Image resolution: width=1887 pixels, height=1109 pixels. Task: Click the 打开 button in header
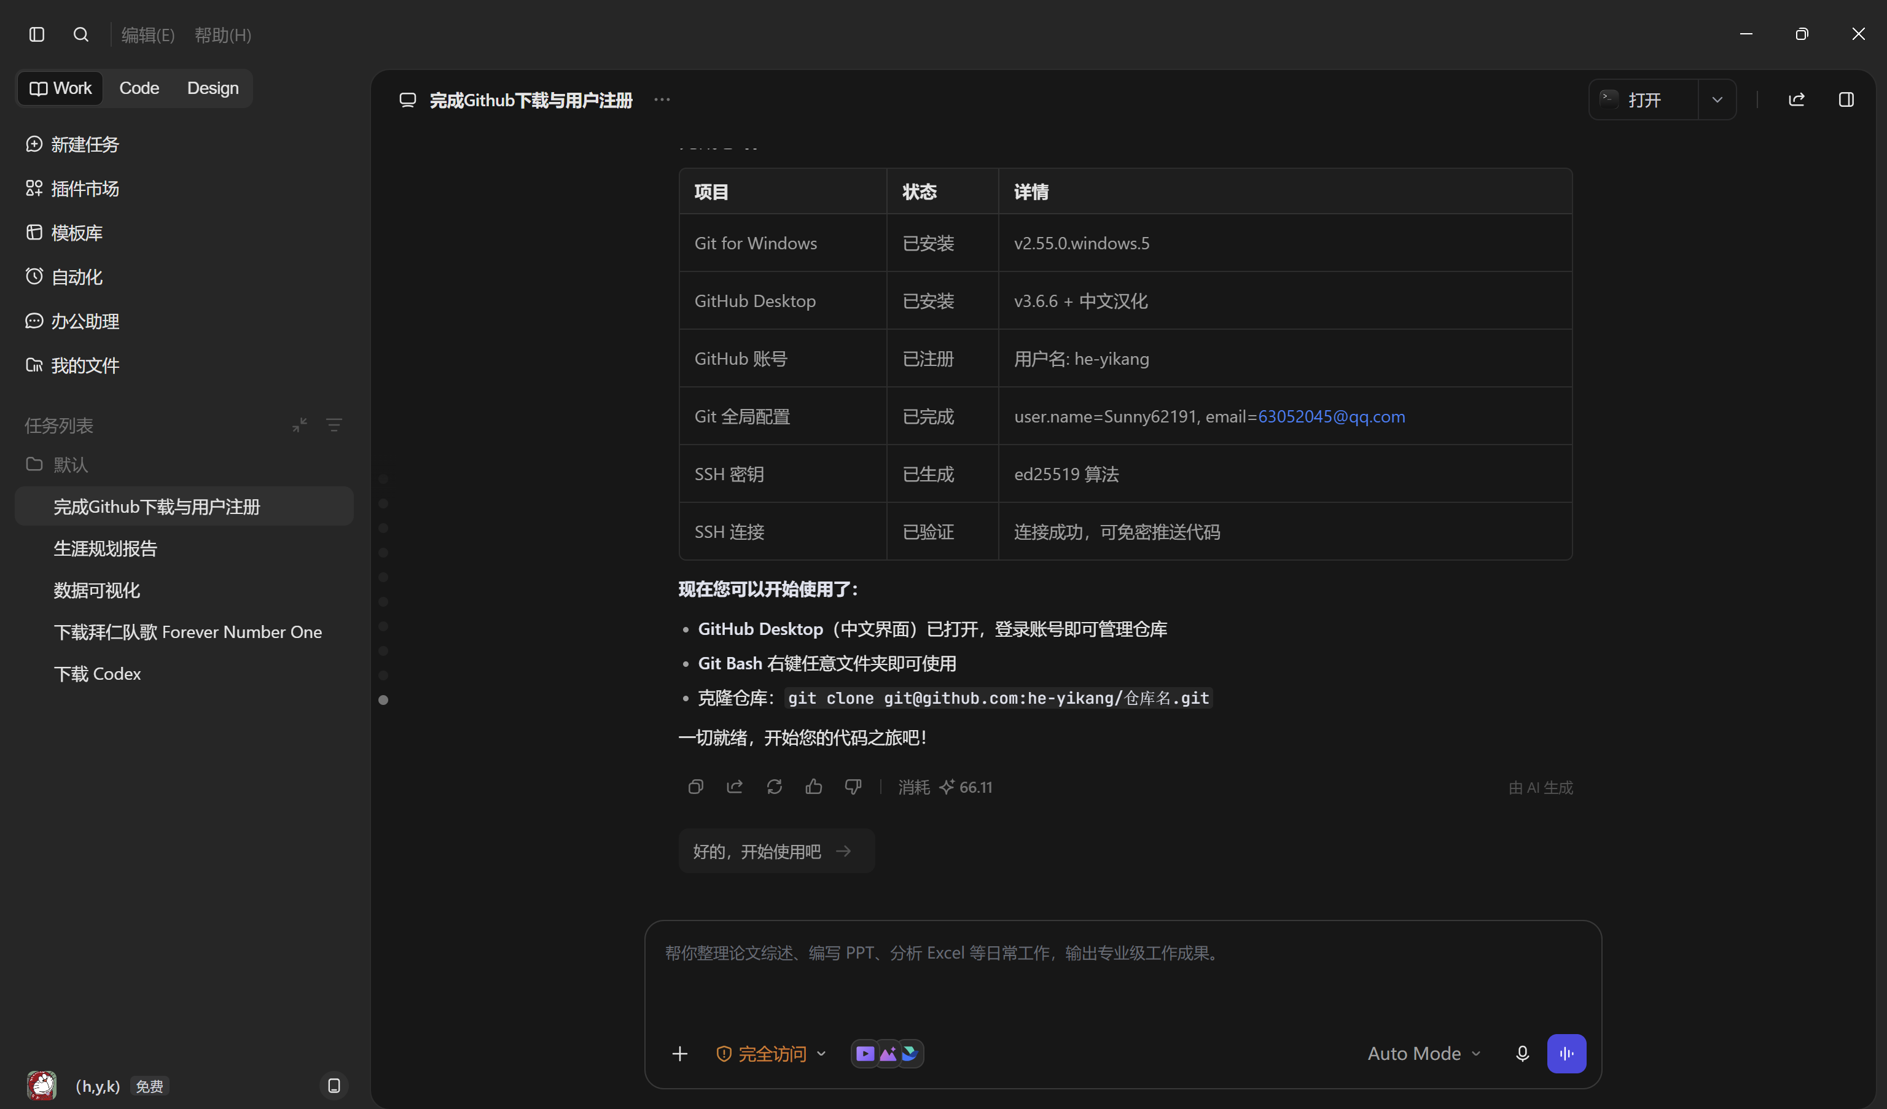coord(1644,99)
